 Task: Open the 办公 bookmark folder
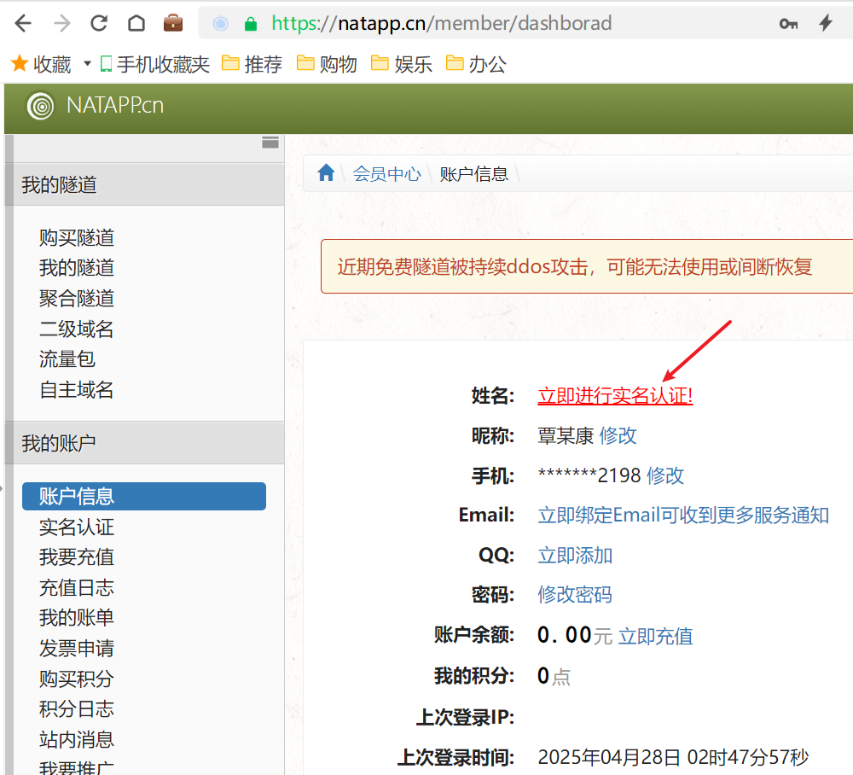click(x=484, y=64)
